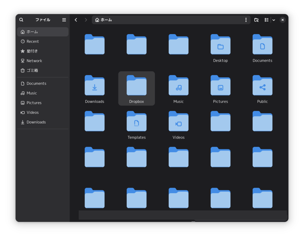Switch to list view using the view toggle

coord(267,20)
